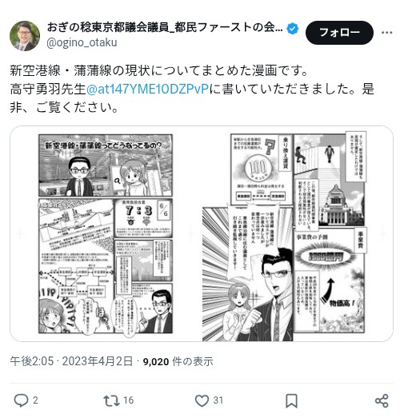
Task: Open the three-dot more options menu
Action: click(x=386, y=33)
